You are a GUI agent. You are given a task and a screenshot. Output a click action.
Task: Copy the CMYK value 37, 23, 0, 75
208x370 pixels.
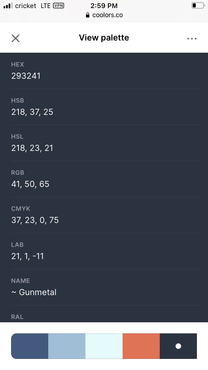click(x=35, y=220)
